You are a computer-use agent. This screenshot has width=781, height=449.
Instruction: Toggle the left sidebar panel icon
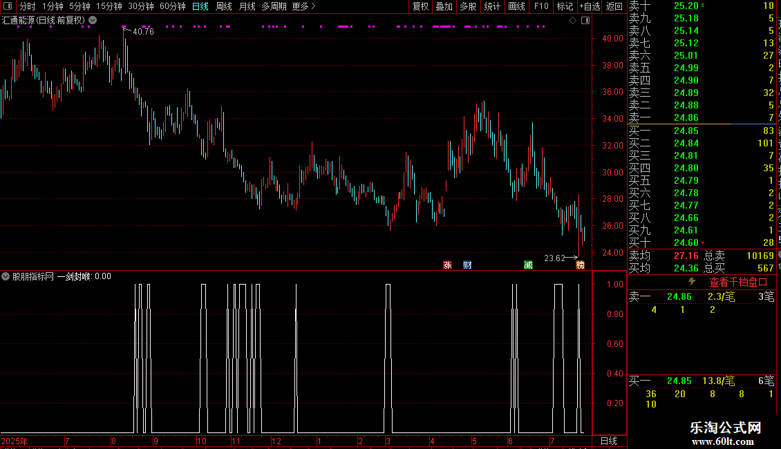[8, 6]
